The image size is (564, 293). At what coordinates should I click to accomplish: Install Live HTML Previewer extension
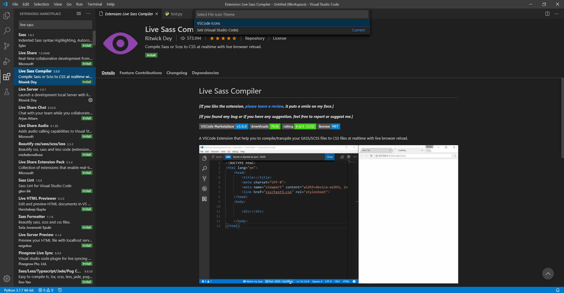87,209
